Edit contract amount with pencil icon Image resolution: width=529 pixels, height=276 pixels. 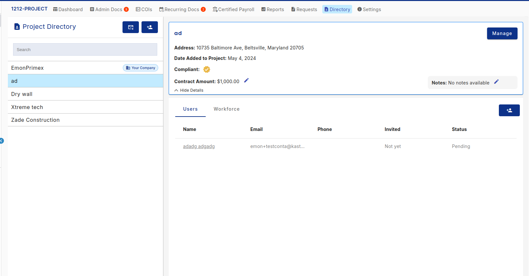click(x=246, y=81)
